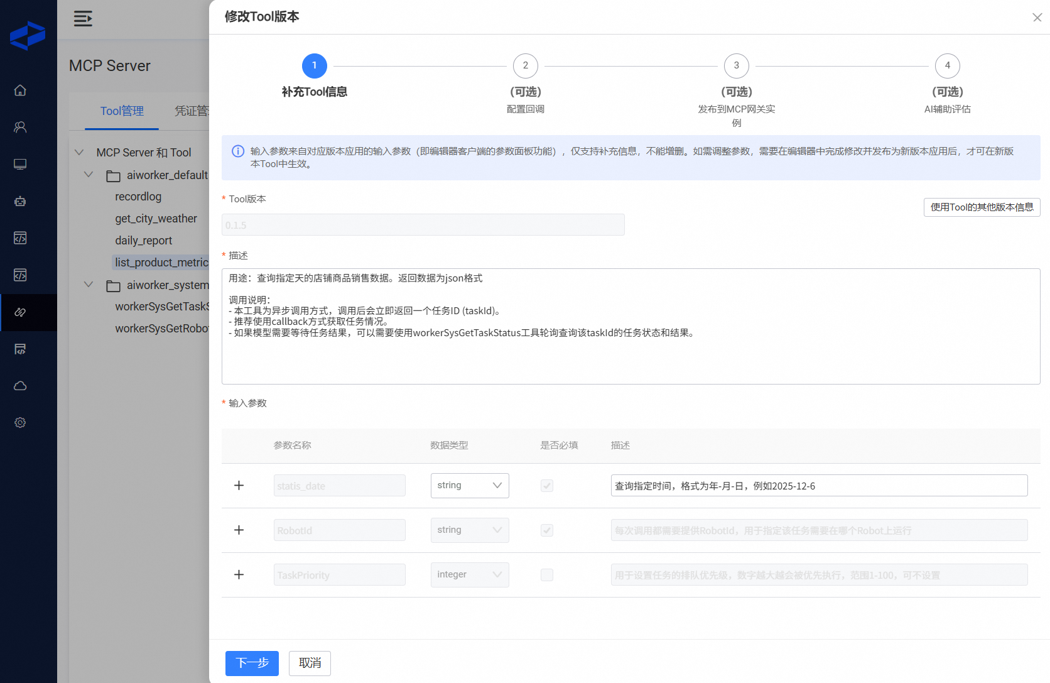Open data type dropdown for RobotId
The image size is (1050, 683).
tap(470, 530)
